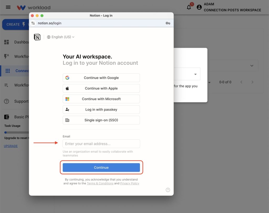The image size is (269, 213).
Task: Open the Privacy Policy link
Action: coord(130,183)
